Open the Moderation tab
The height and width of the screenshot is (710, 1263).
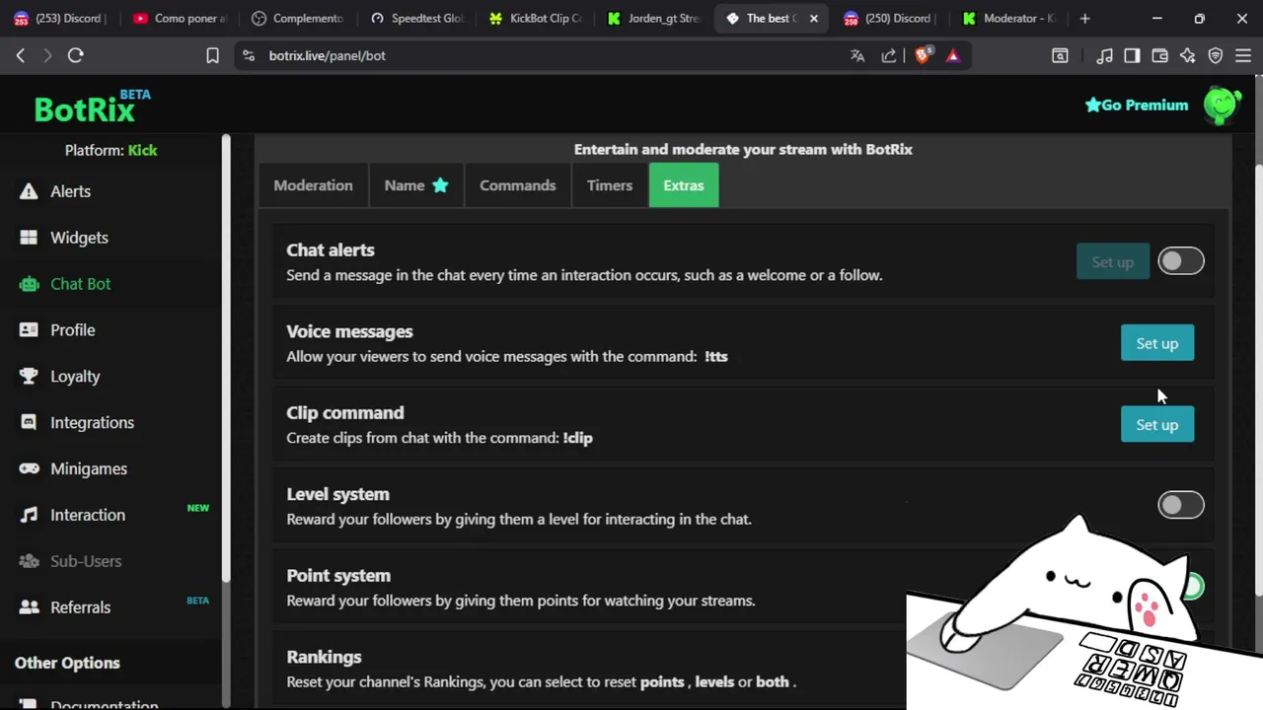point(313,185)
